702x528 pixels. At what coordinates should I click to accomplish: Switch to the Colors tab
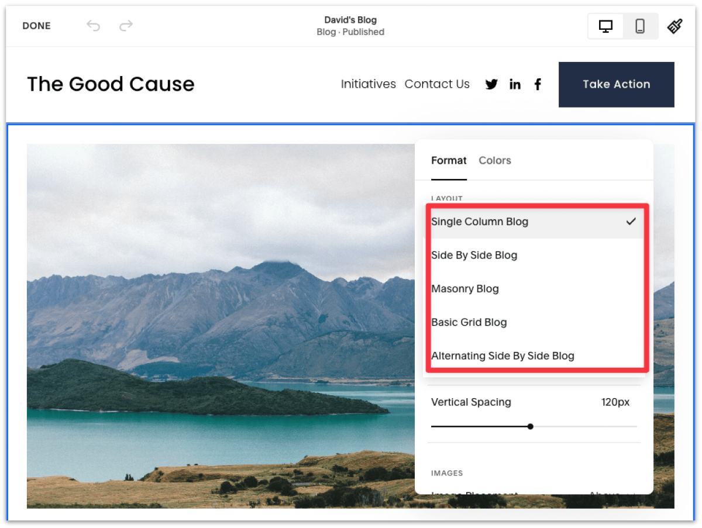(x=494, y=160)
